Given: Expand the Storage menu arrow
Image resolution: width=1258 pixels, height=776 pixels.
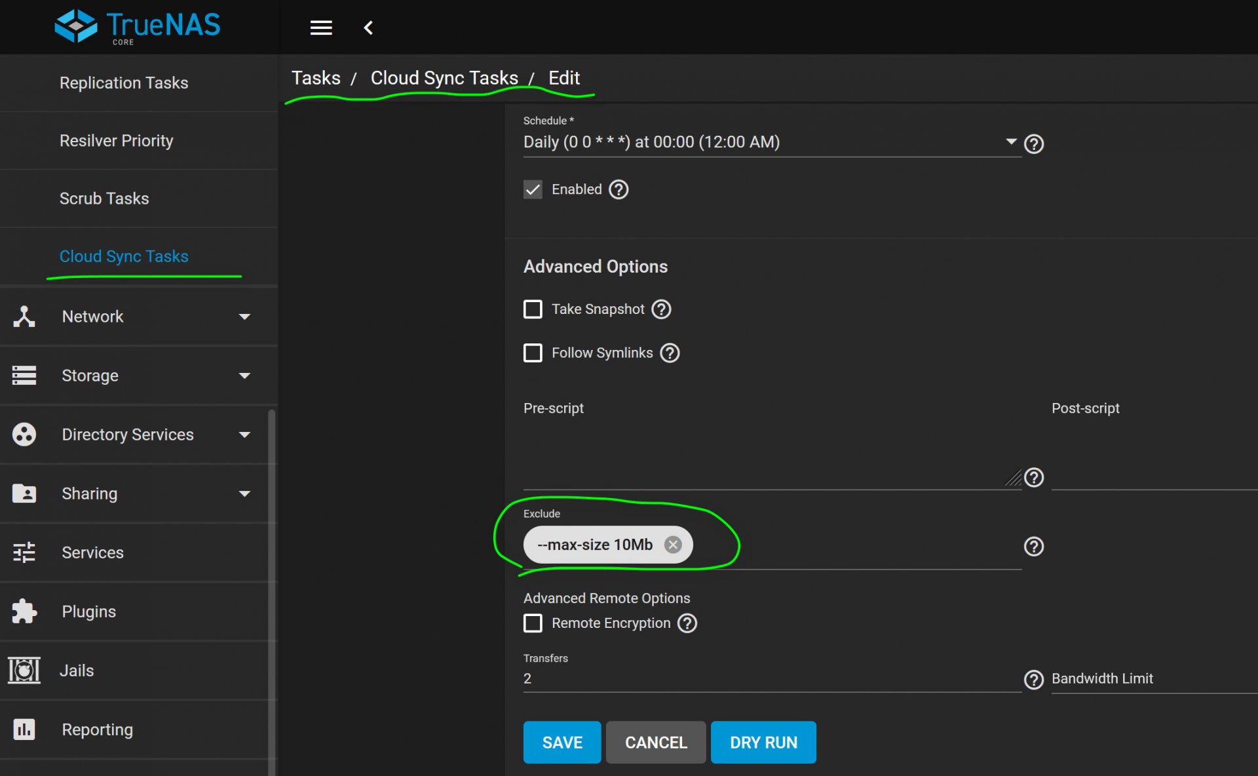Looking at the screenshot, I should tap(244, 376).
